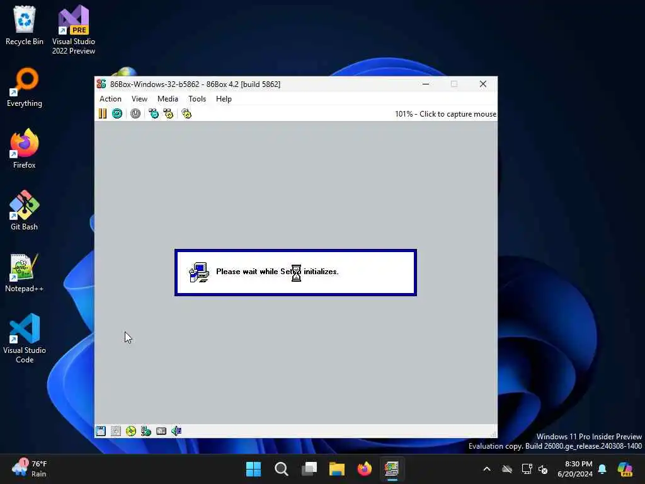Screen dimensions: 645x484
Task: Open the Help menu
Action: click(x=224, y=99)
